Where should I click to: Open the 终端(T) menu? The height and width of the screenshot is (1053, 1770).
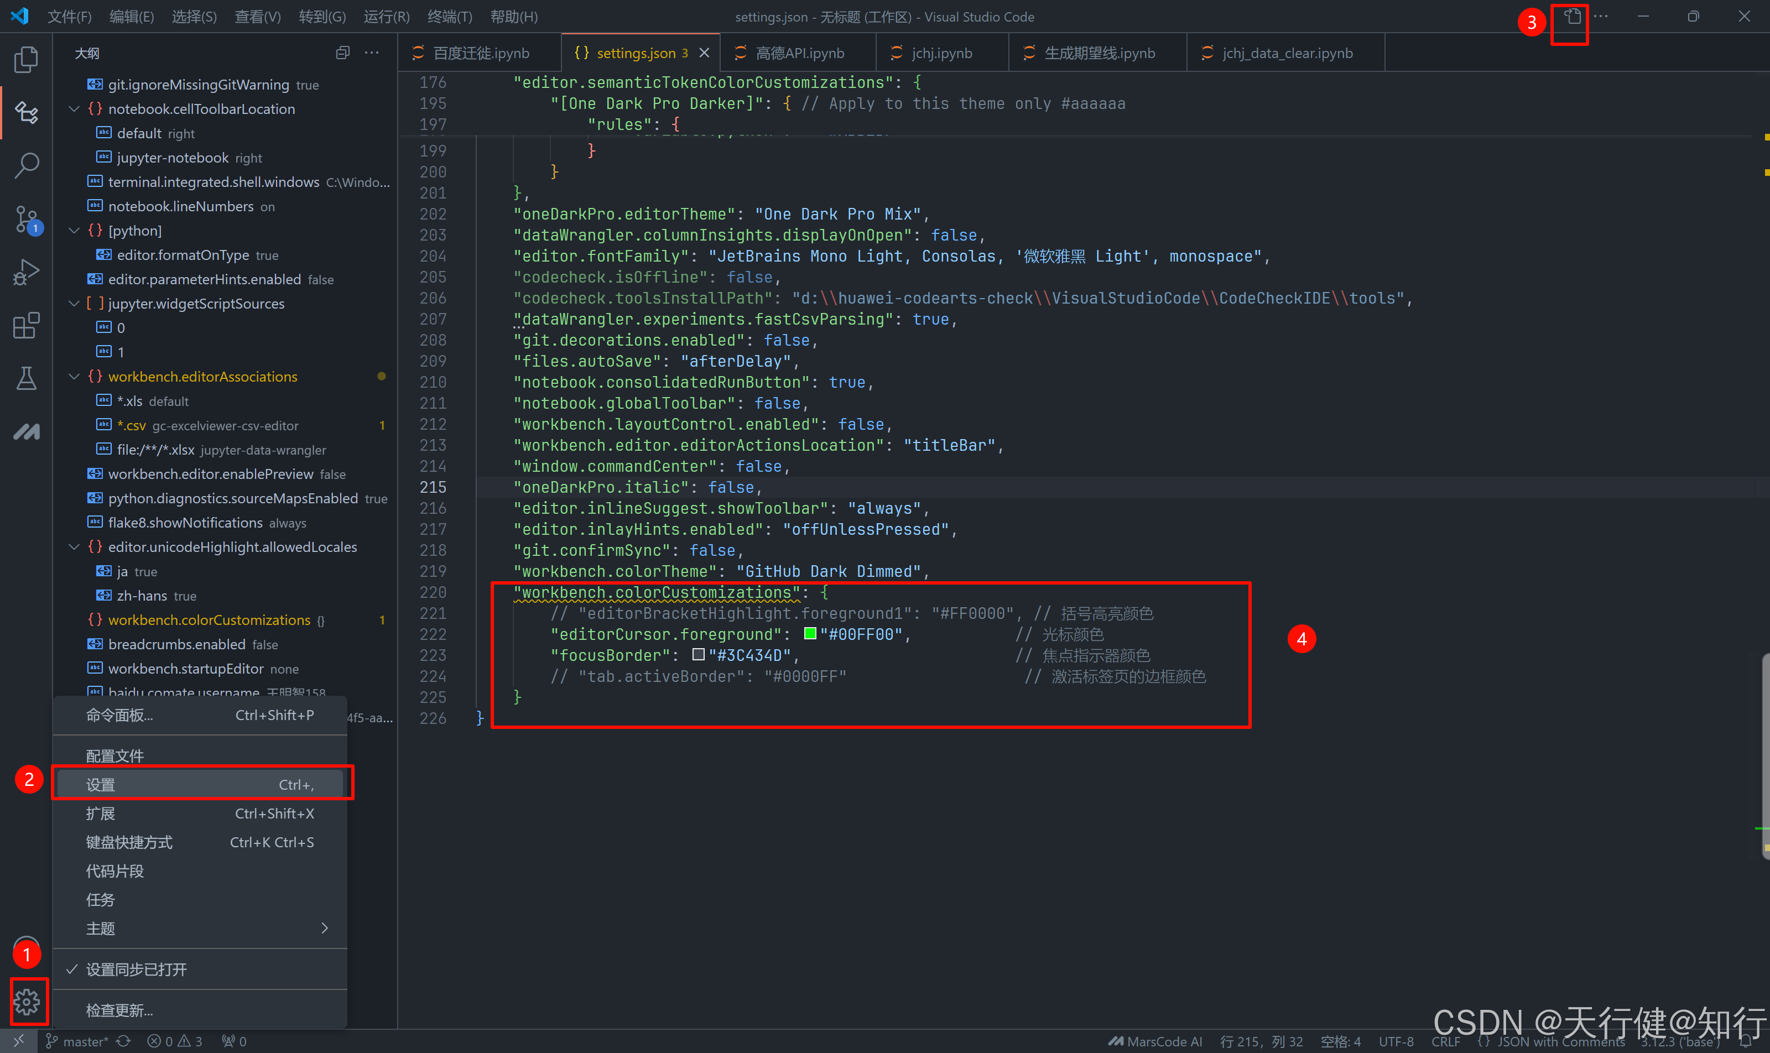[x=449, y=17]
